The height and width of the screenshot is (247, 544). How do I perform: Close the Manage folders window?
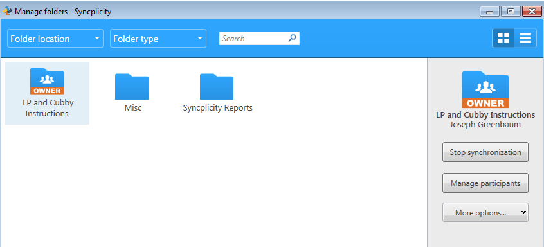coord(532,12)
